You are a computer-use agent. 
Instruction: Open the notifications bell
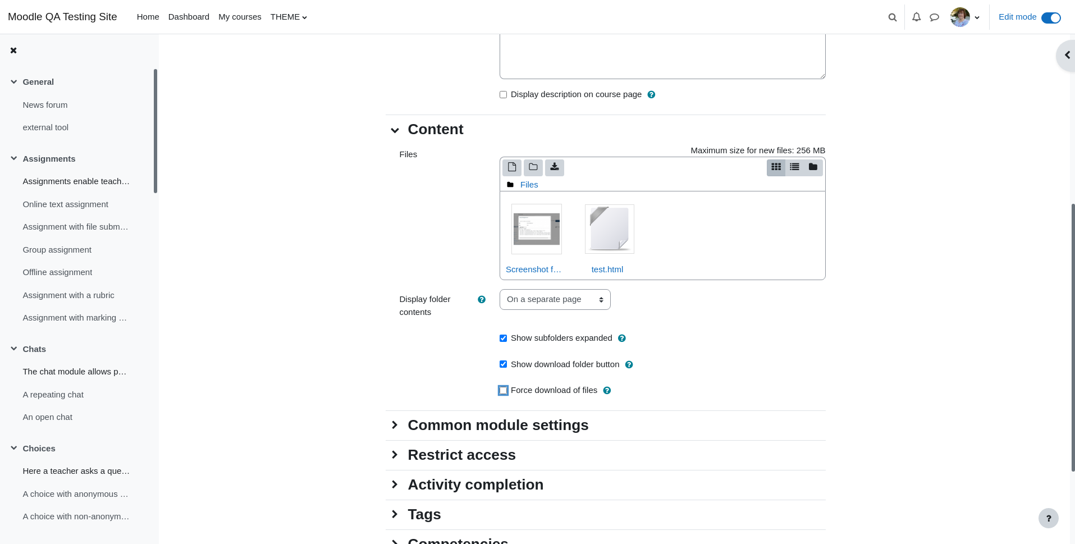[x=916, y=17]
